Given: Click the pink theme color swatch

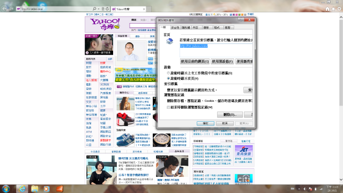Looking at the screenshot, I should coord(236,14).
